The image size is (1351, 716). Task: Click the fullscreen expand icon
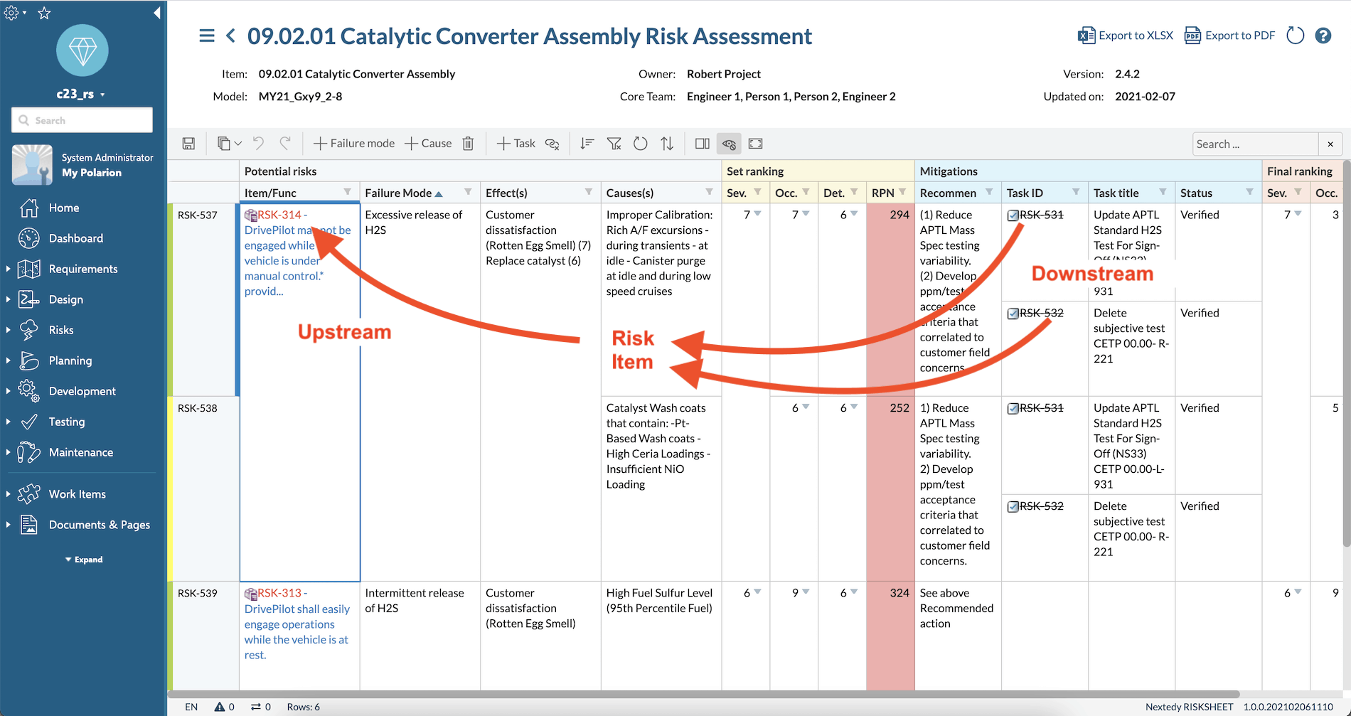(756, 144)
